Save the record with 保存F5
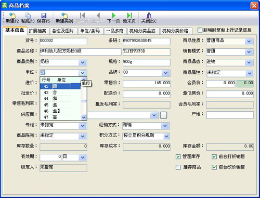The height and width of the screenshot is (198, 260). click(x=44, y=18)
